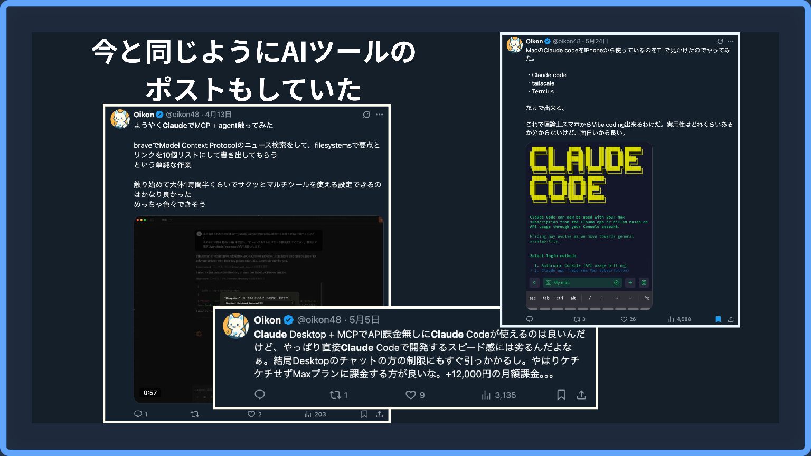Bookmark the 4月13日 post
This screenshot has height=456, width=811.
pyautogui.click(x=364, y=414)
